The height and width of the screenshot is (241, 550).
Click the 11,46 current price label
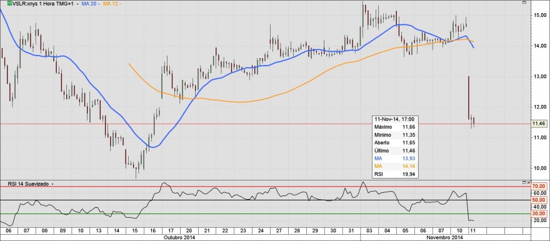[539, 124]
